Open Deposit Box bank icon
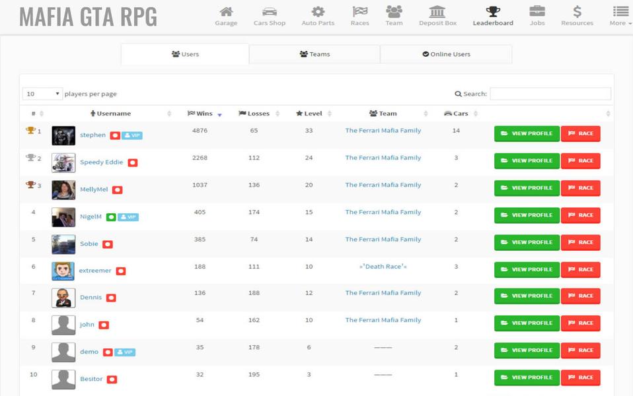This screenshot has height=396, width=633. (437, 12)
